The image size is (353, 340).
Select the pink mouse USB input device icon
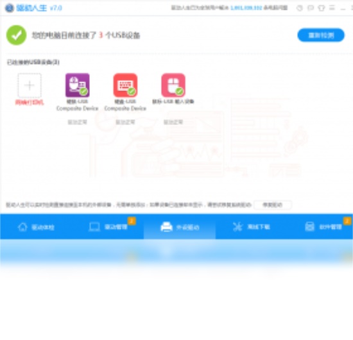(x=173, y=85)
